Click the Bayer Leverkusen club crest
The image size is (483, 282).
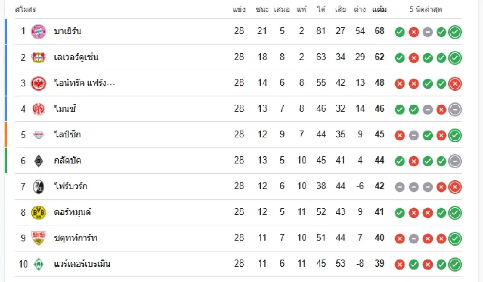pyautogui.click(x=39, y=57)
